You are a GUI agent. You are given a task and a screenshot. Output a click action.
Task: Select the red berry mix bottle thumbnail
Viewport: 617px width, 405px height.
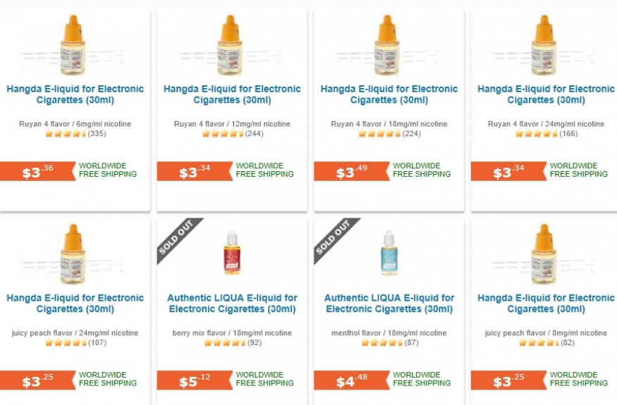[232, 252]
